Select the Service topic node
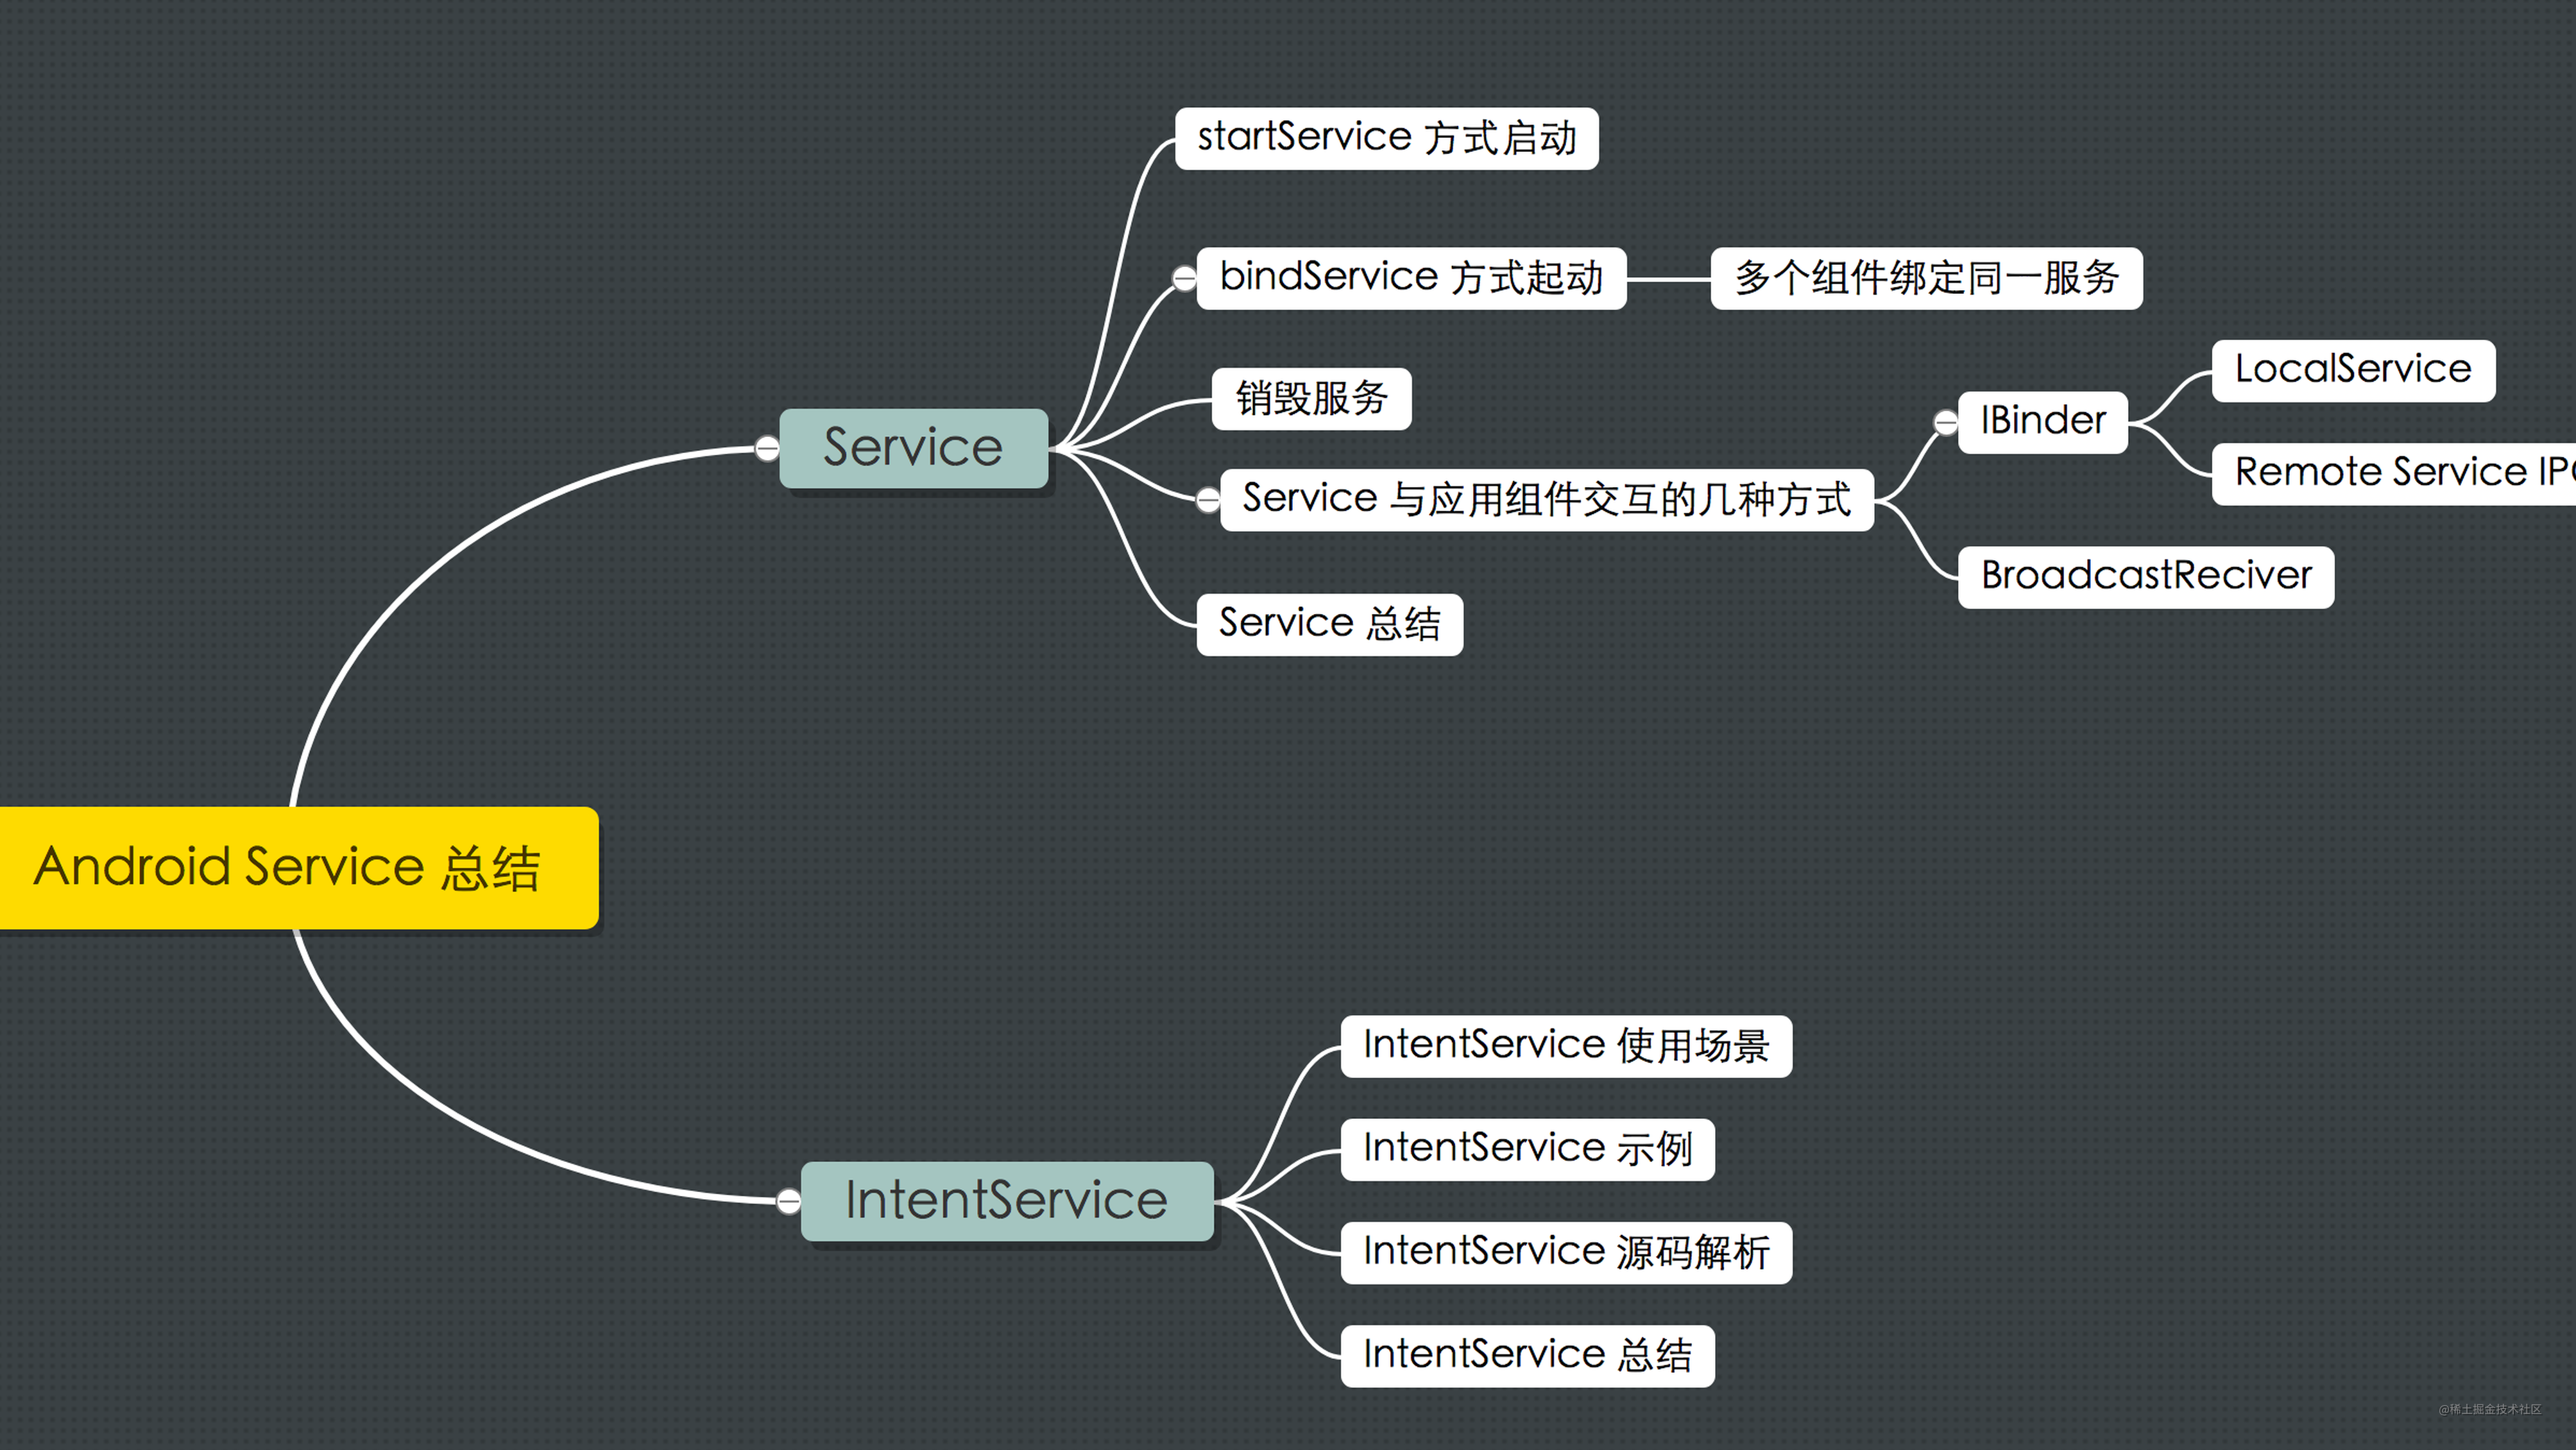 tap(914, 448)
